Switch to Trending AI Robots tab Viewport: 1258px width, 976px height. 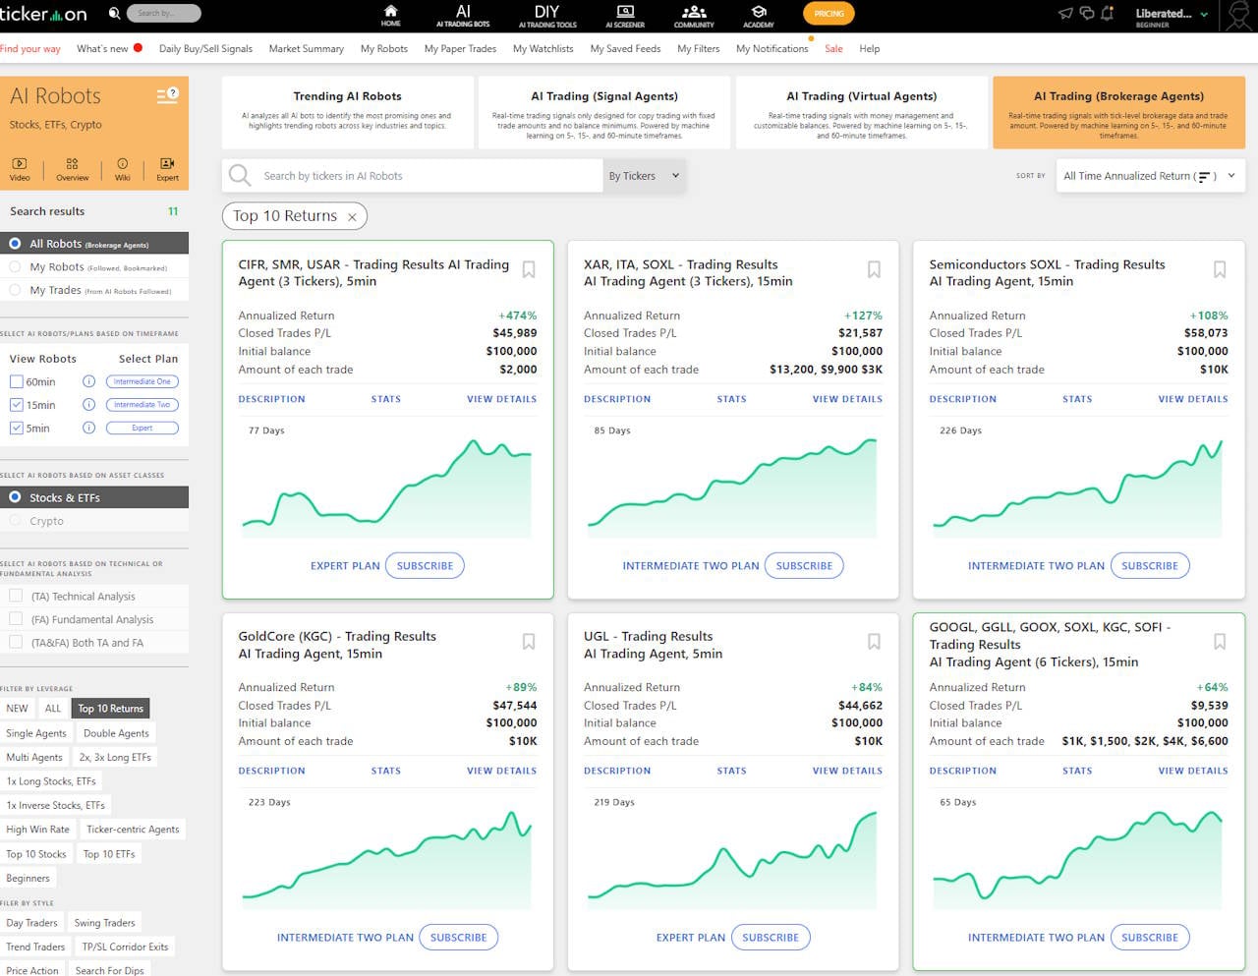click(347, 113)
